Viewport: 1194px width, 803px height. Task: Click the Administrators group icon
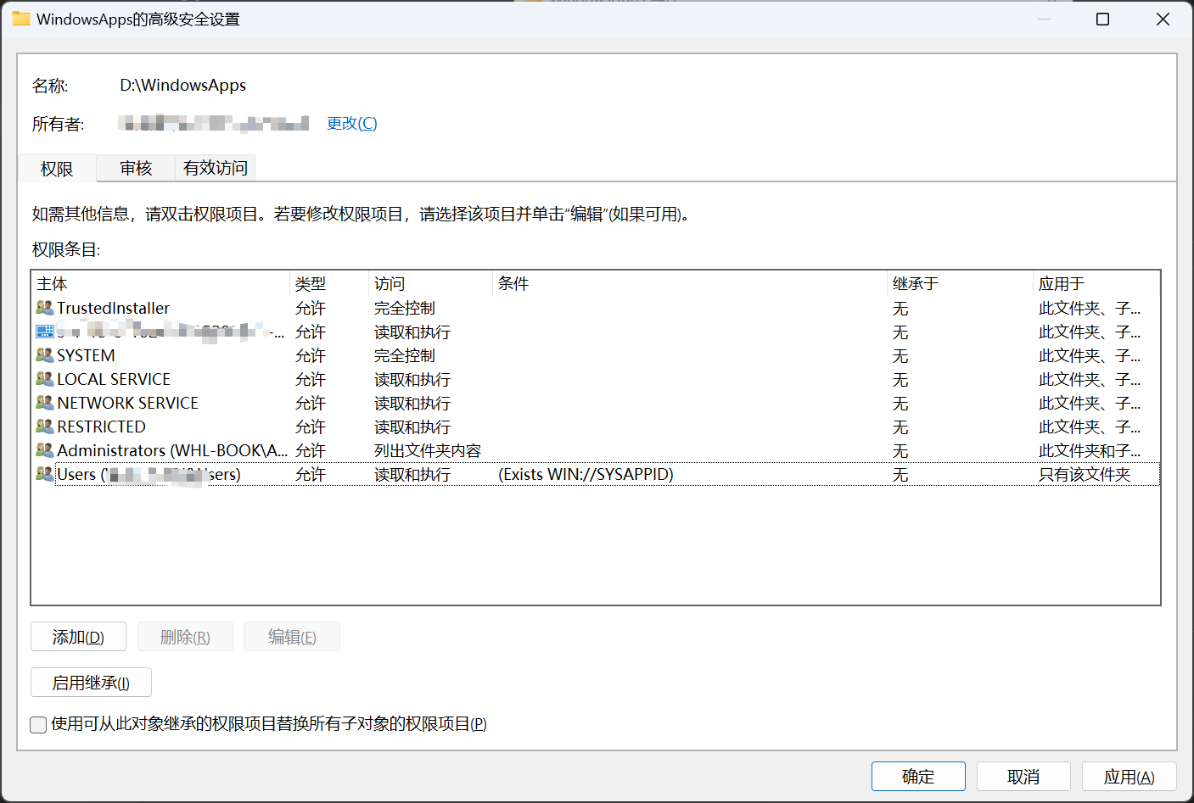(44, 450)
